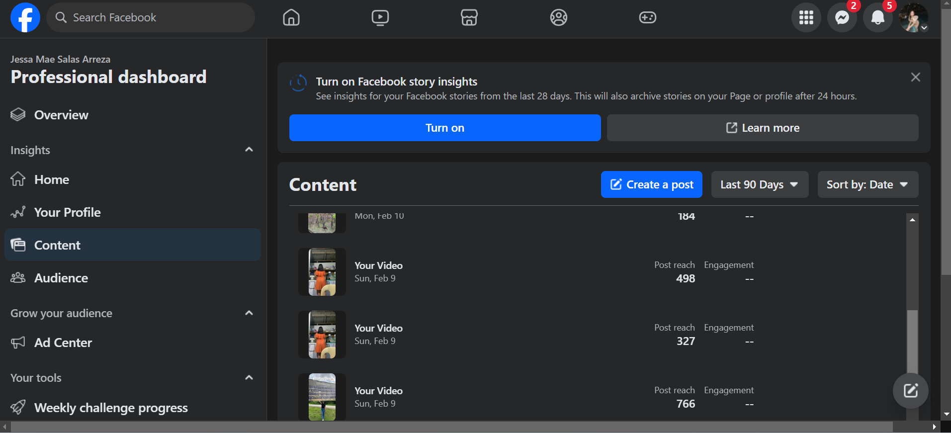Dismiss the story insights banner
Screen dimensions: 951x433
click(x=915, y=77)
